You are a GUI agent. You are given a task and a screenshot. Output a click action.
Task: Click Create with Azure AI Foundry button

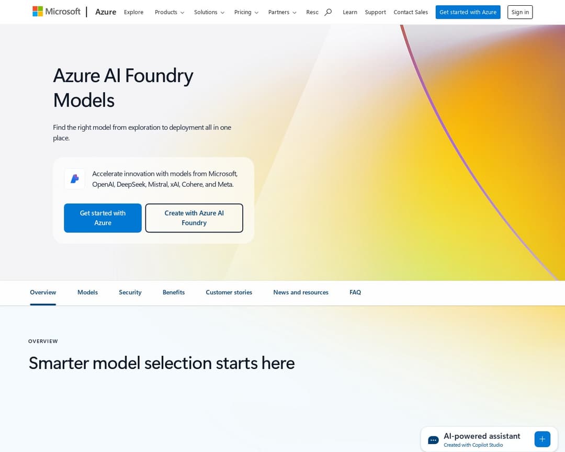coord(194,218)
